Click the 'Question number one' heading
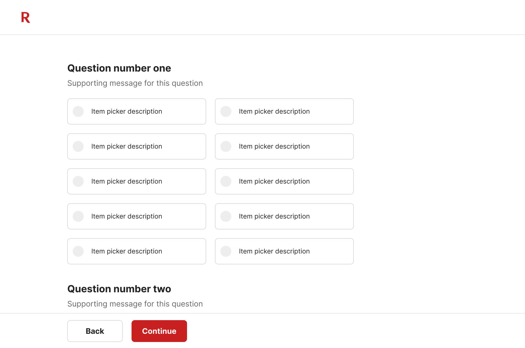The width and height of the screenshot is (525, 348). (x=119, y=68)
